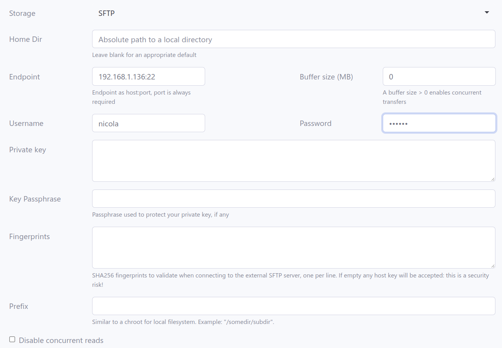Screen dimensions: 502x348
Task: Click inside the Private key textarea
Action: point(293,160)
